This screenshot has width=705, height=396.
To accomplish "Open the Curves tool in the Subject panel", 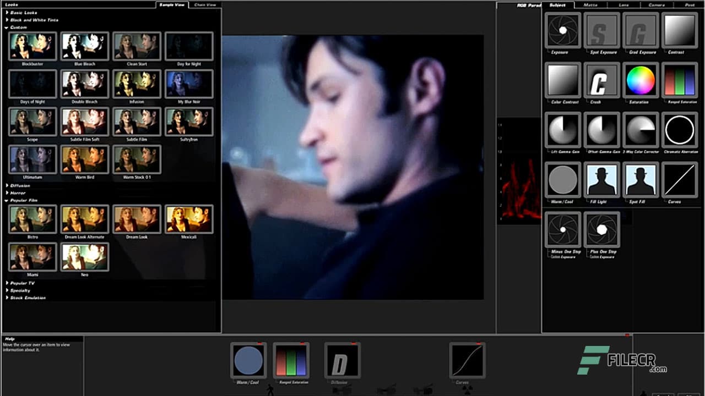I will pyautogui.click(x=680, y=179).
